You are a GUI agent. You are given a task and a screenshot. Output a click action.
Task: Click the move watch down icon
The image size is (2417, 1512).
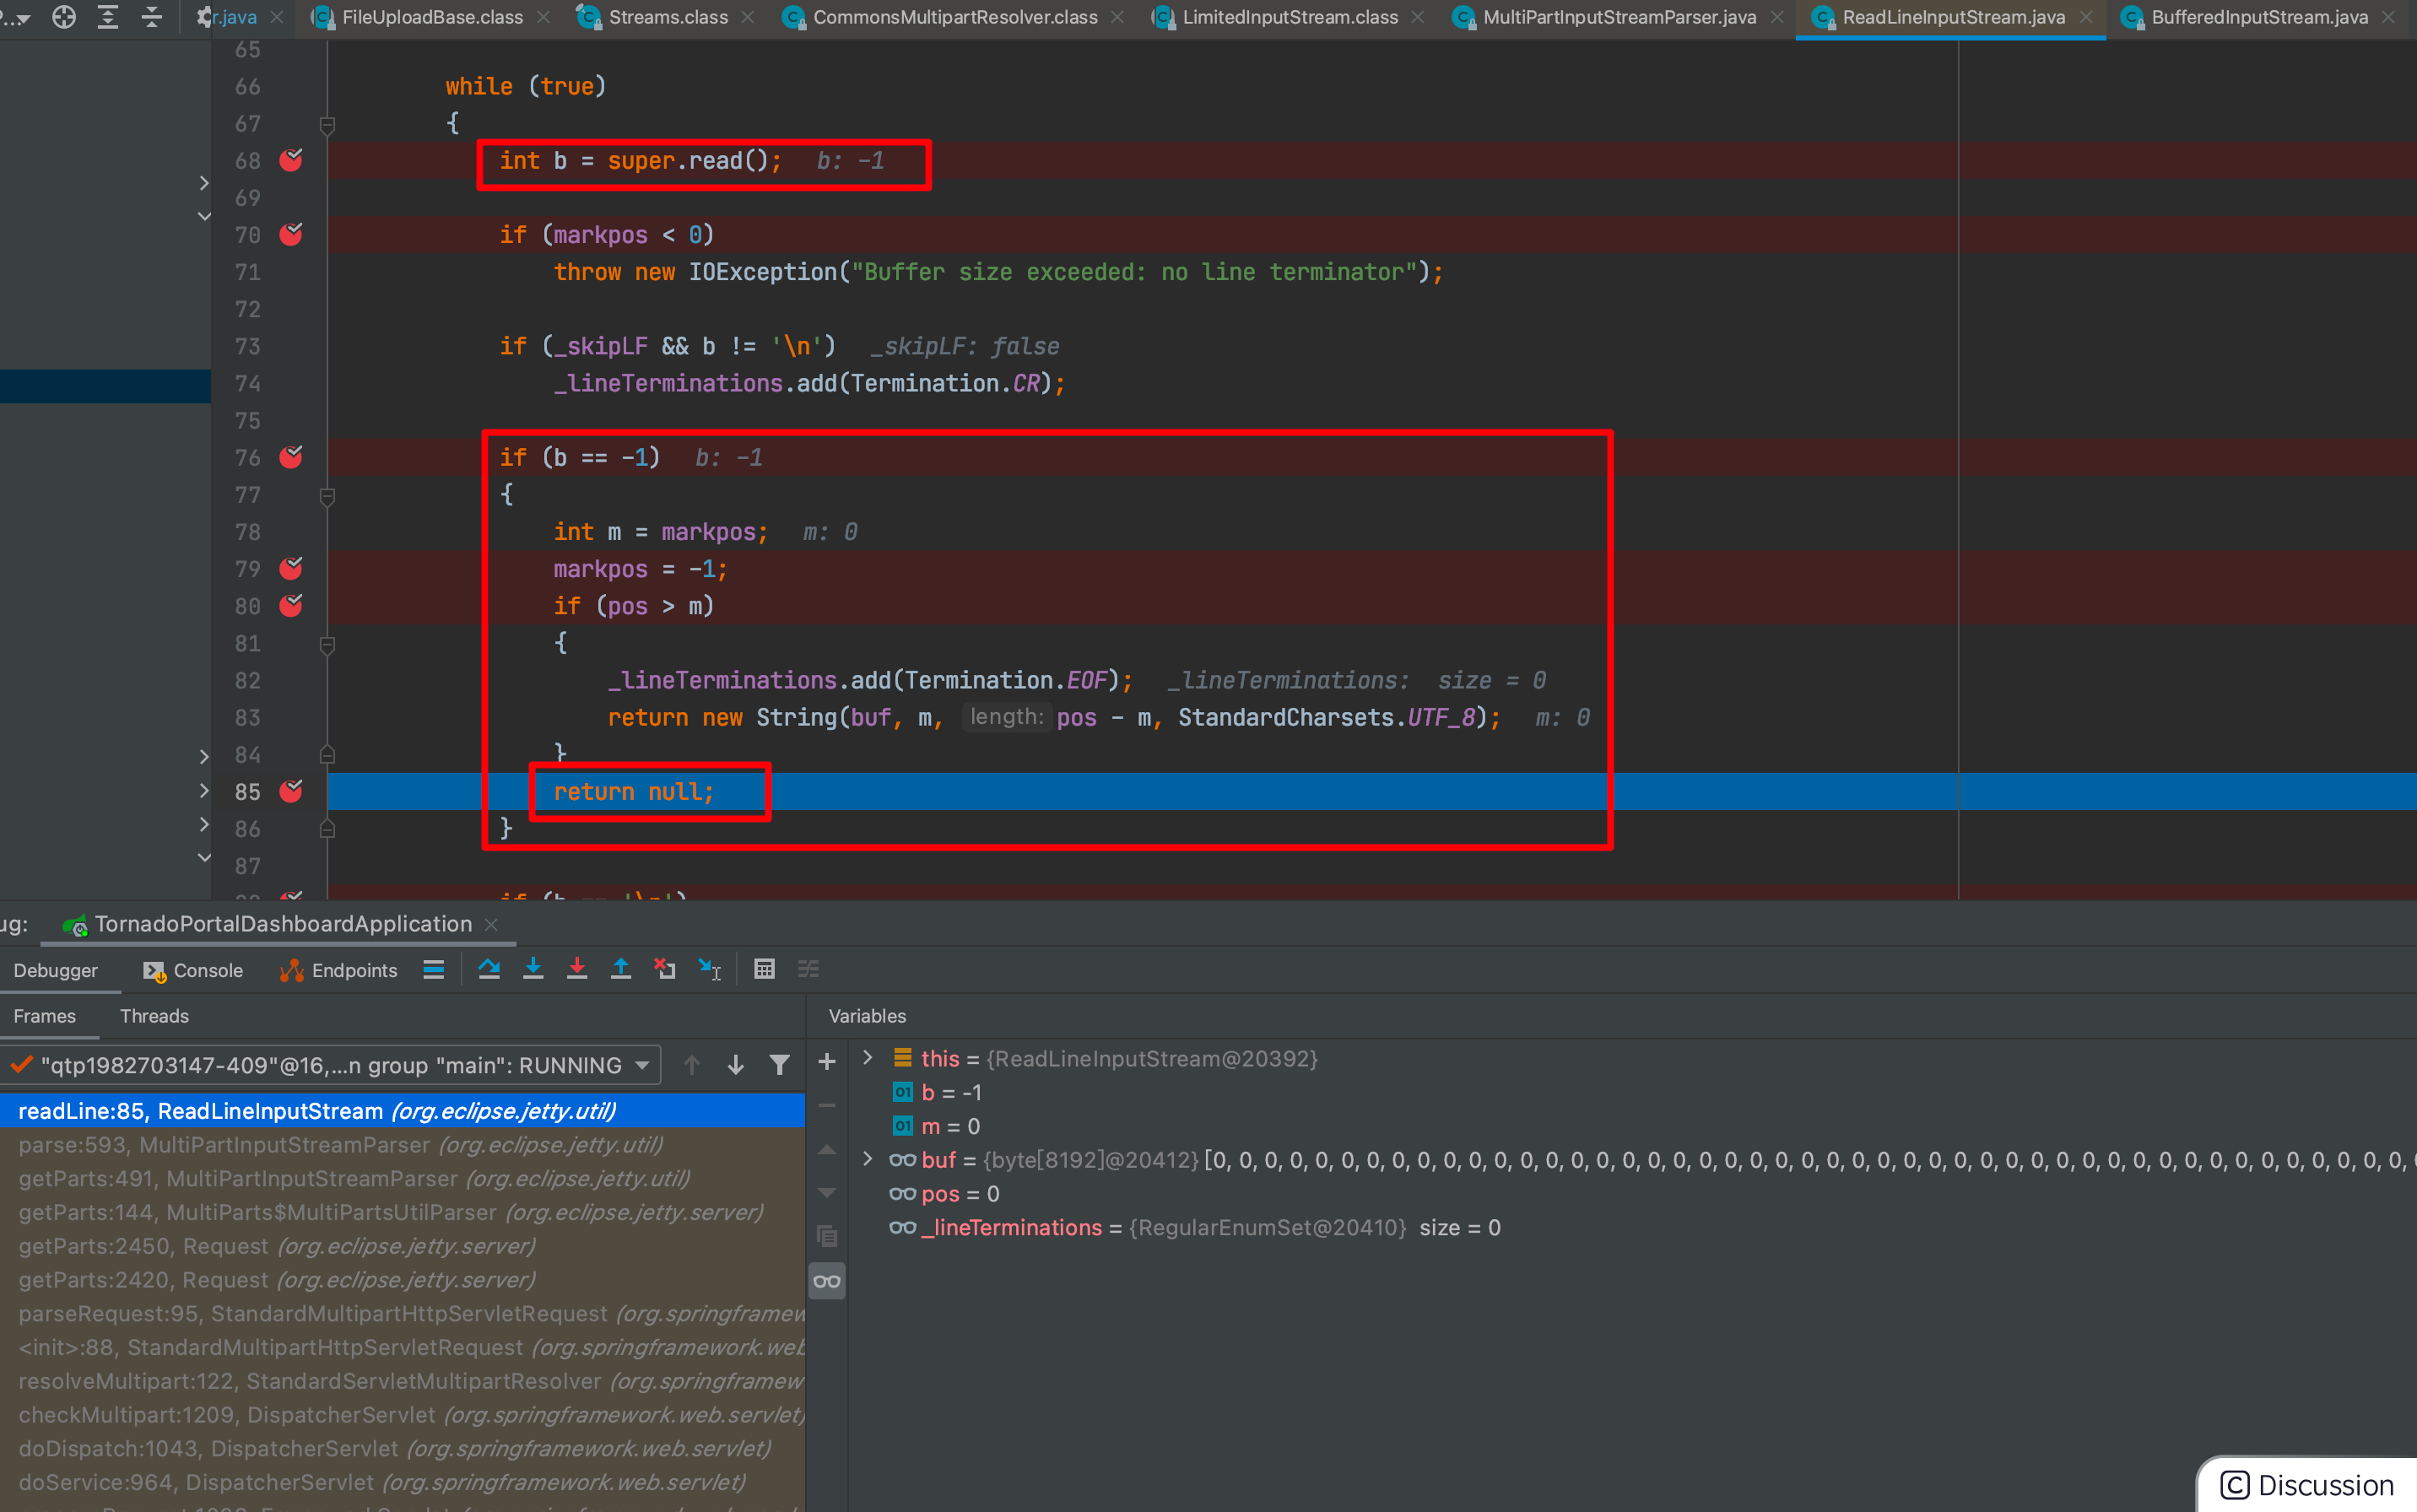[x=827, y=1192]
